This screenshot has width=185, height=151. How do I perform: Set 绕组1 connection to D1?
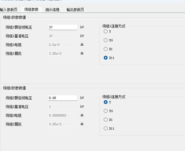106,49
